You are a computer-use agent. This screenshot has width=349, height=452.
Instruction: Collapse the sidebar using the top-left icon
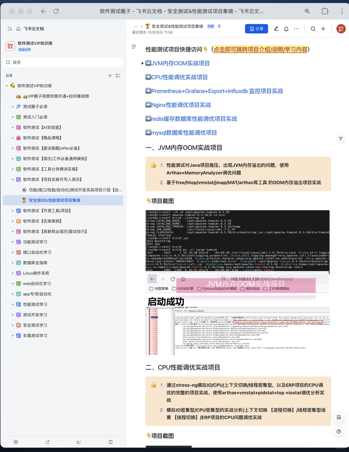click(x=9, y=29)
